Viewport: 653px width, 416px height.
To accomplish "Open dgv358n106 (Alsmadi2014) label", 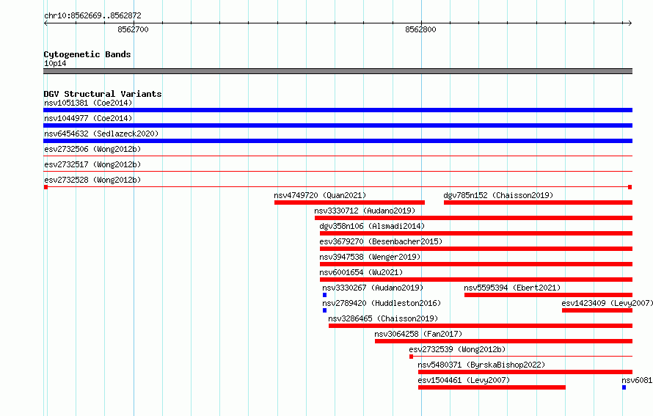I will pyautogui.click(x=372, y=226).
